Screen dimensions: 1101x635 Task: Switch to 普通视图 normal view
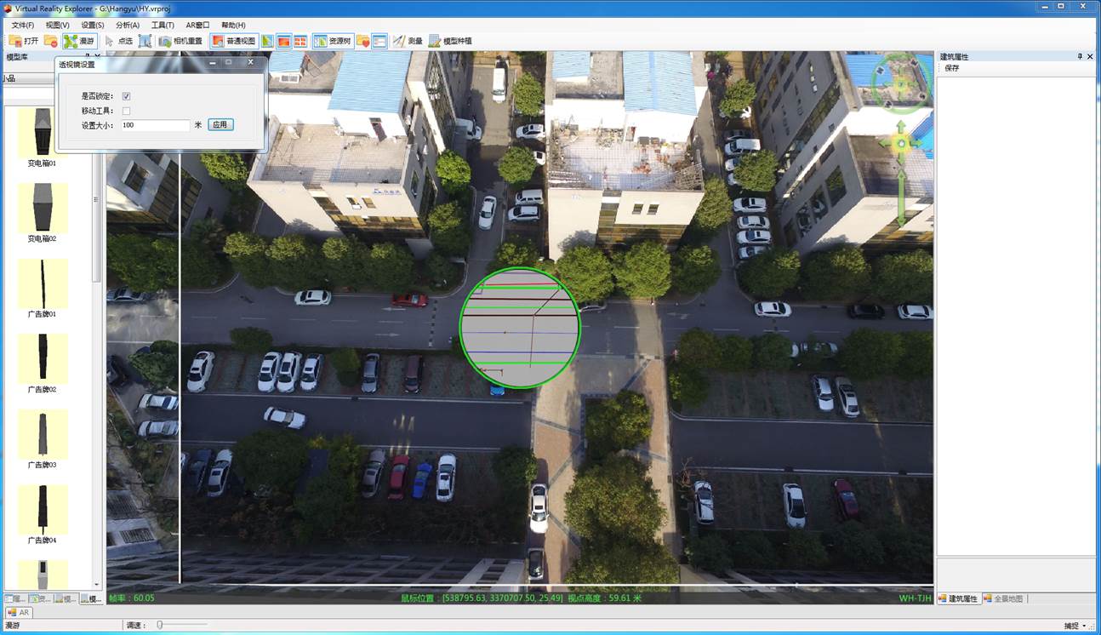[233, 41]
